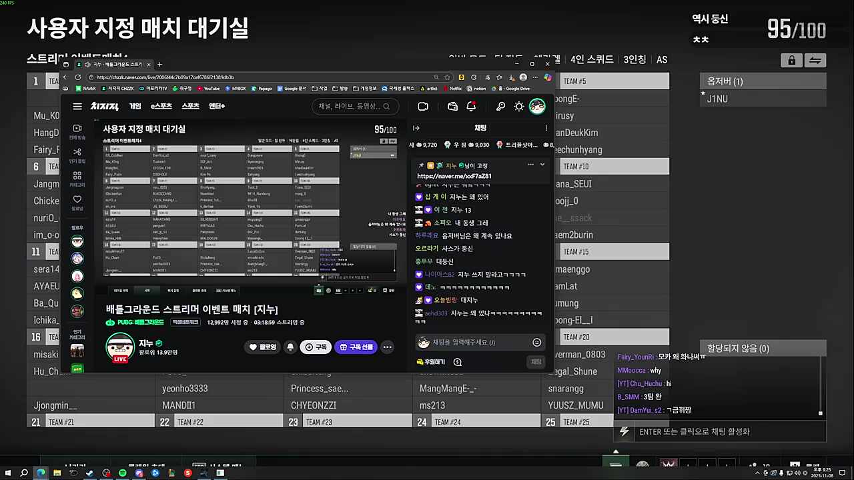Click the 팔로잉 heart icon in sidebar
Screen dimensions: 854x480
77,199
